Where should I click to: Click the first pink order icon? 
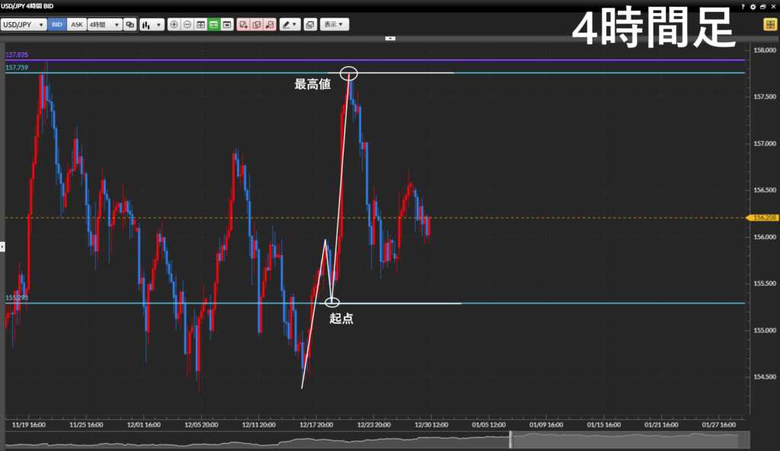click(x=244, y=24)
